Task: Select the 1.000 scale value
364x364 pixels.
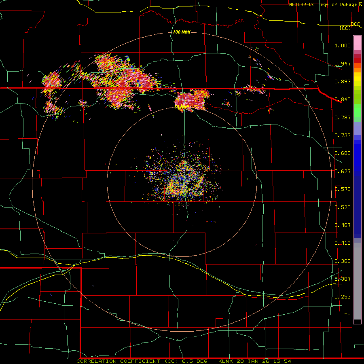Action: pos(343,45)
